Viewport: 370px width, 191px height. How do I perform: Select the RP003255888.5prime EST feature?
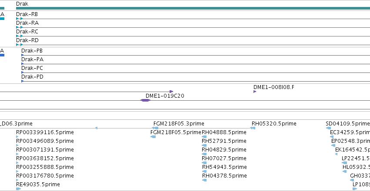pos(17,171)
